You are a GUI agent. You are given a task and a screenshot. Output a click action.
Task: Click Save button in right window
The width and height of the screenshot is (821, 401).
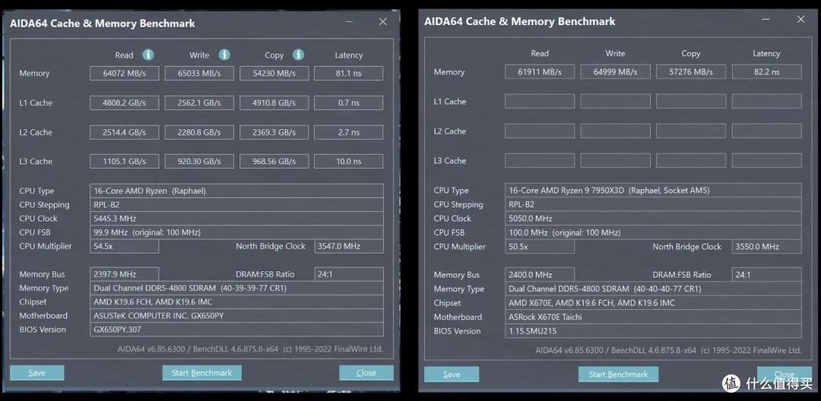(x=452, y=374)
